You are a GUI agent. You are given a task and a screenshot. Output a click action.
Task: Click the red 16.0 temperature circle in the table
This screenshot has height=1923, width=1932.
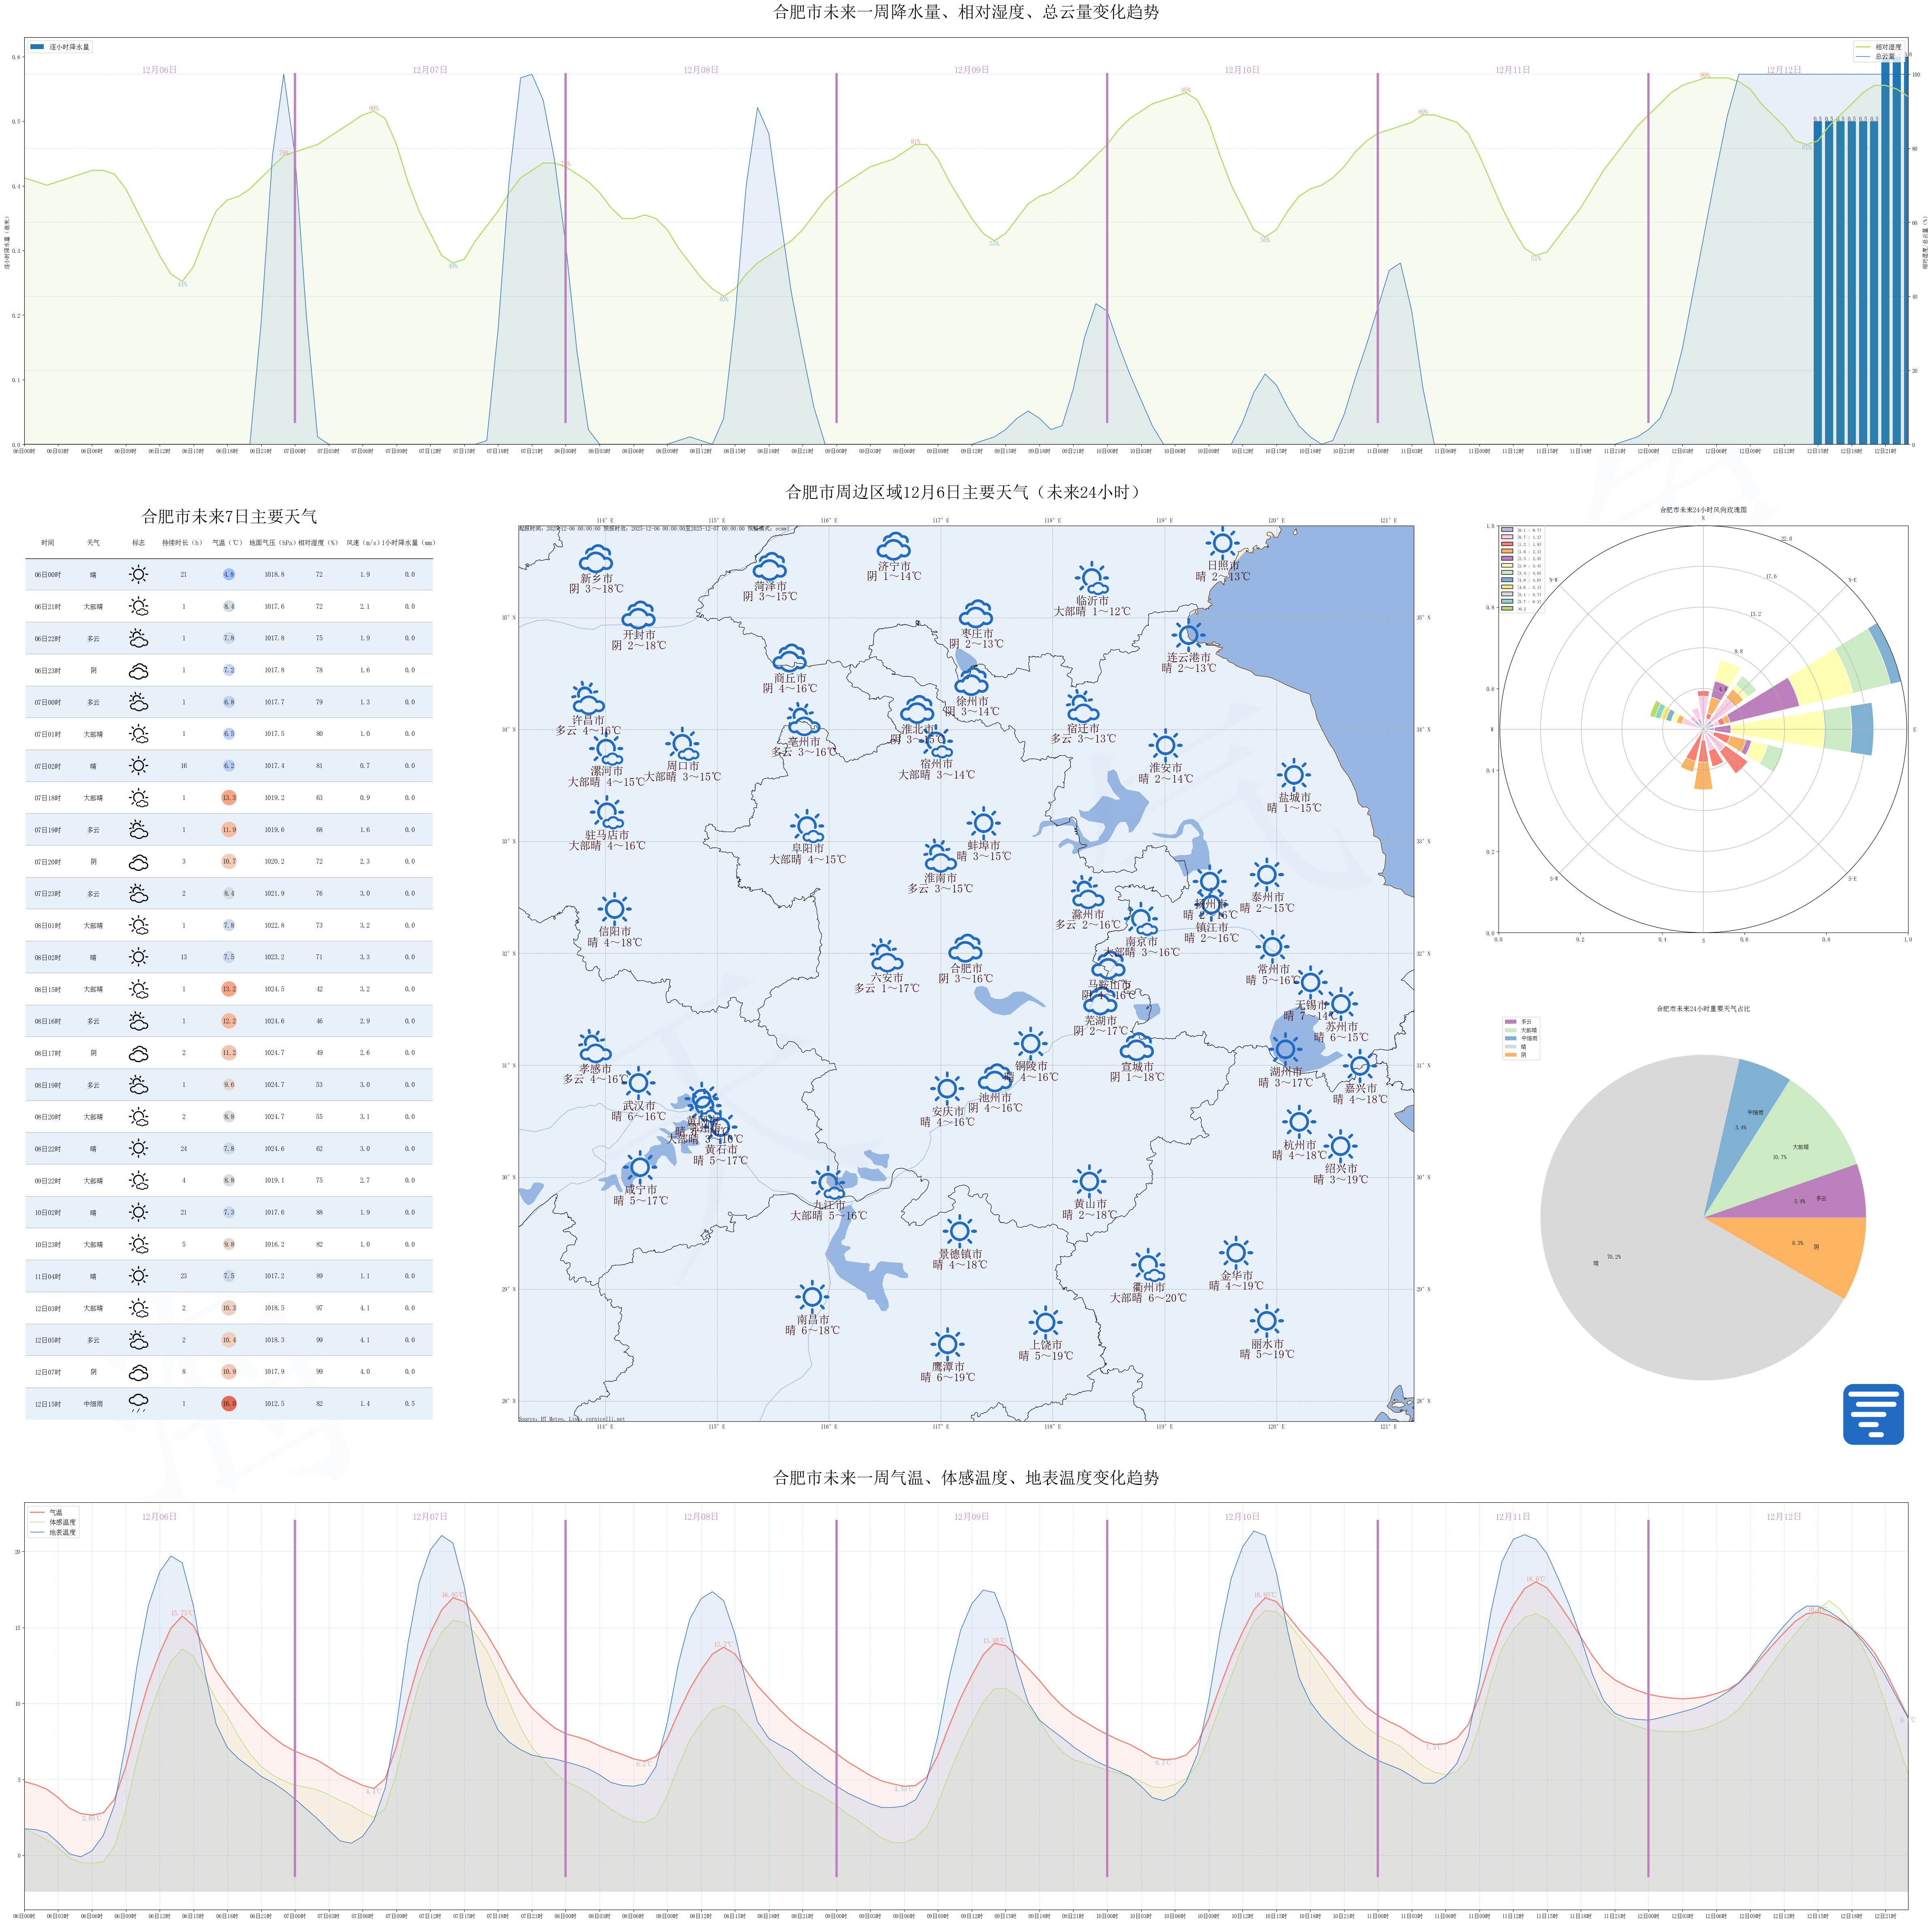pyautogui.click(x=229, y=1404)
